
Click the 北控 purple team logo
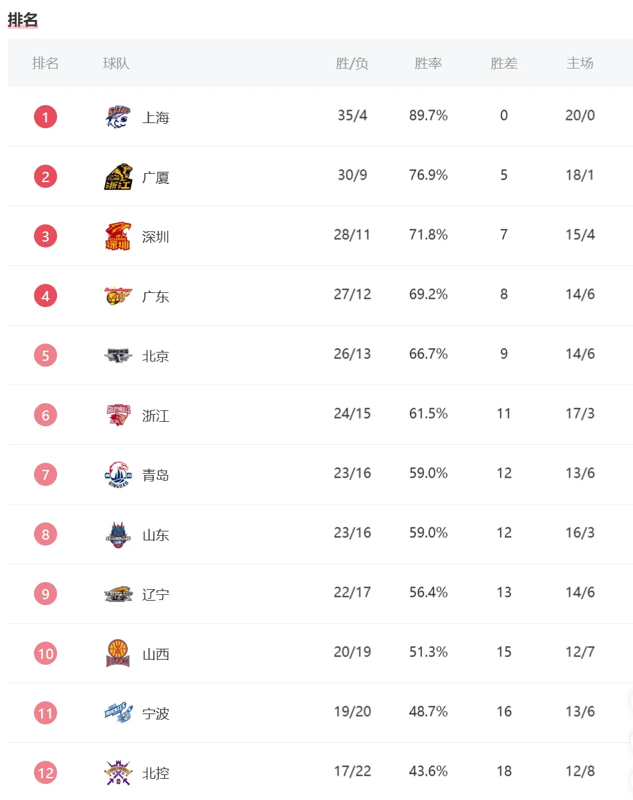[118, 772]
